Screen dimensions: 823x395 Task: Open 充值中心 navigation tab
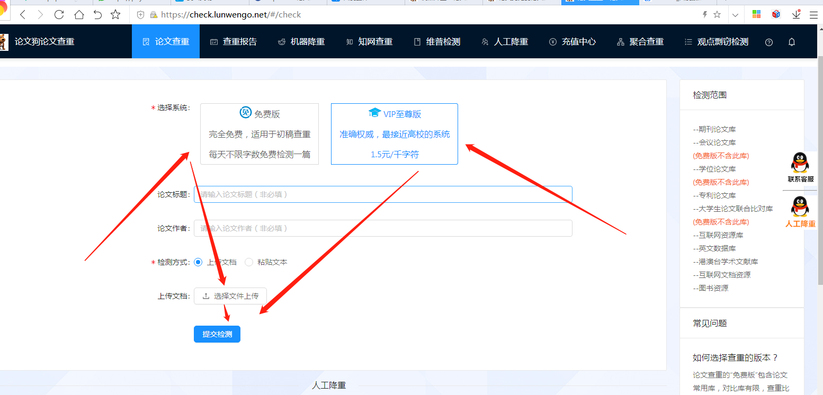coord(572,41)
